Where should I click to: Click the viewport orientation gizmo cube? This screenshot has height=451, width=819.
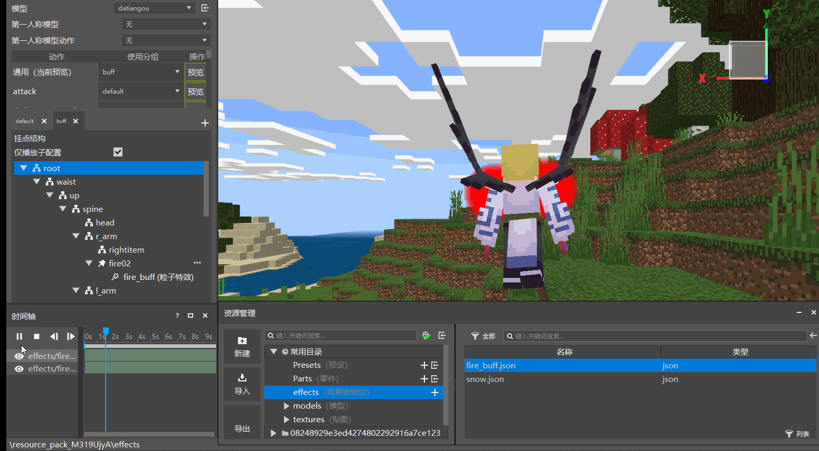tap(748, 60)
